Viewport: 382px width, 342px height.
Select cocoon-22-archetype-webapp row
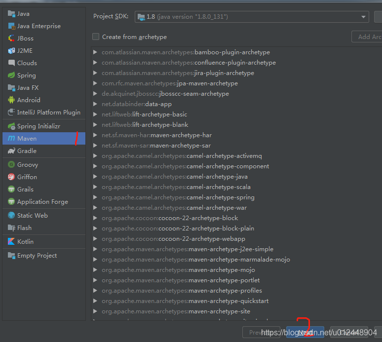[236, 239]
